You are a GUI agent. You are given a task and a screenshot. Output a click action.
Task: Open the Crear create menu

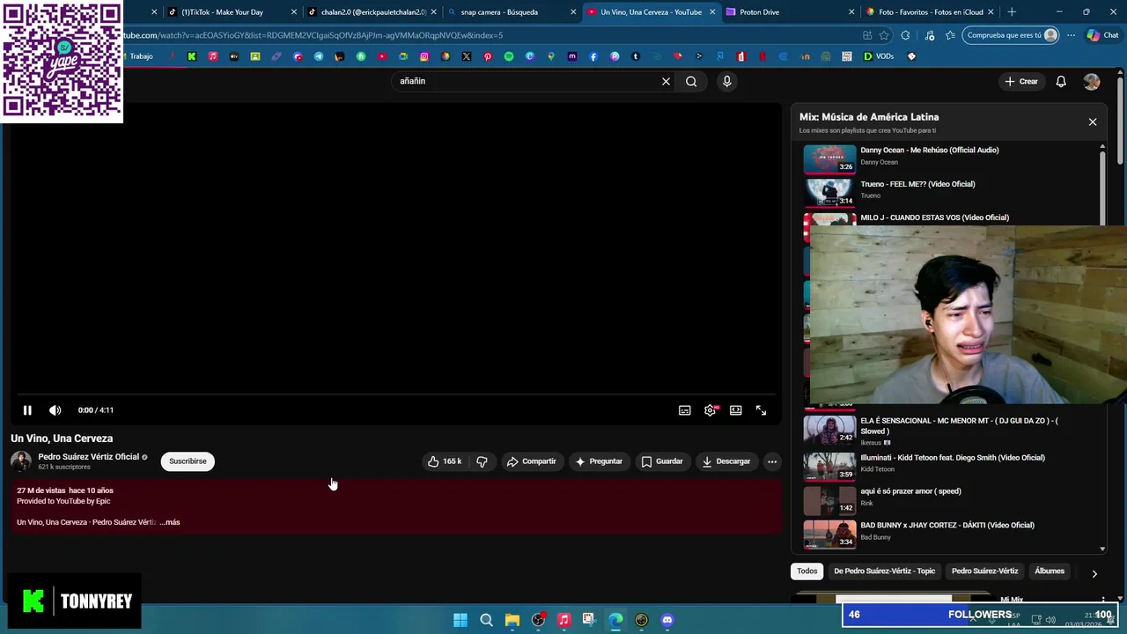[1021, 81]
